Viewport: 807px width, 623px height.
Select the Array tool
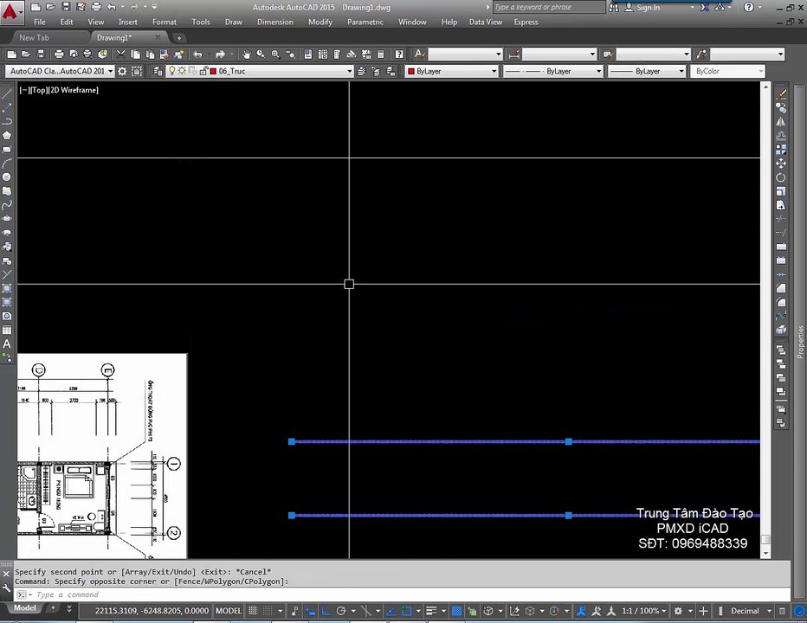(x=781, y=149)
